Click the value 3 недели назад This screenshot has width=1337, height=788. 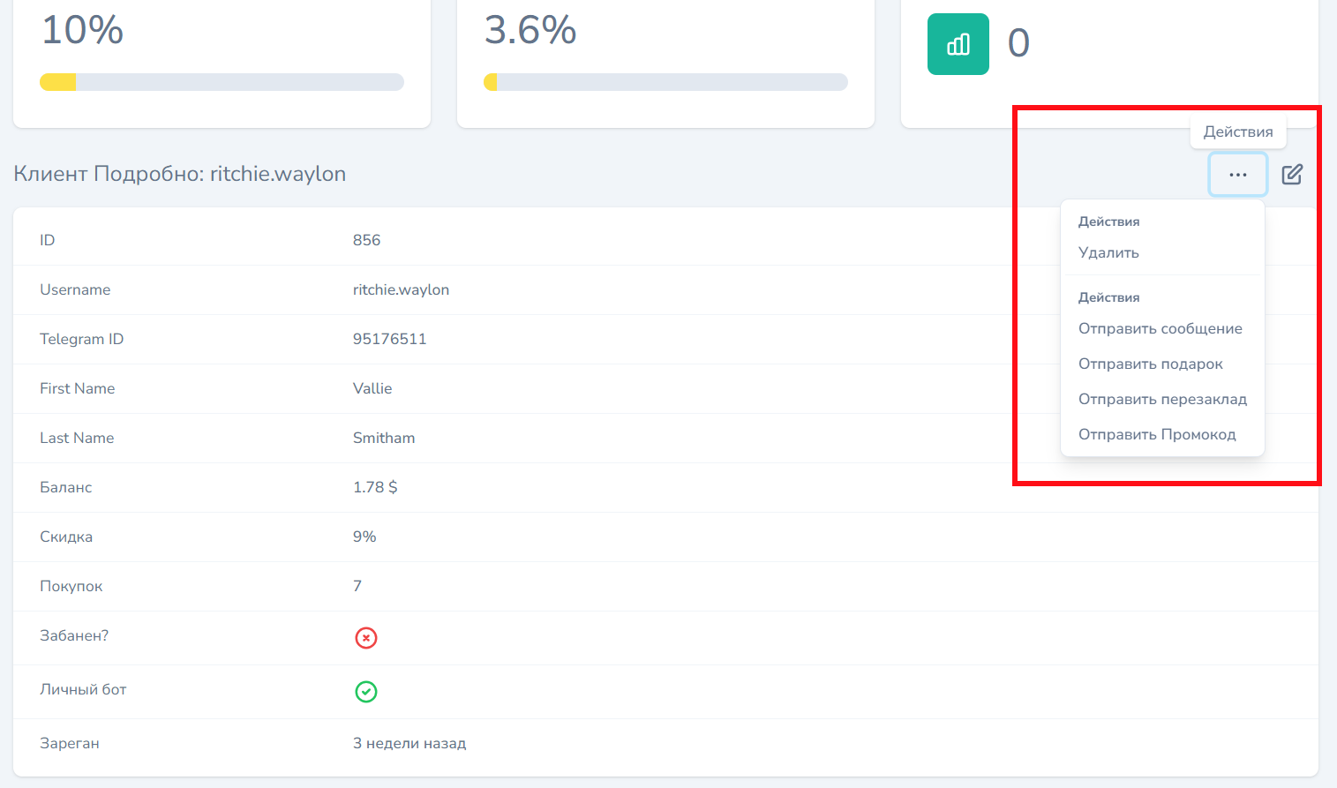409,743
